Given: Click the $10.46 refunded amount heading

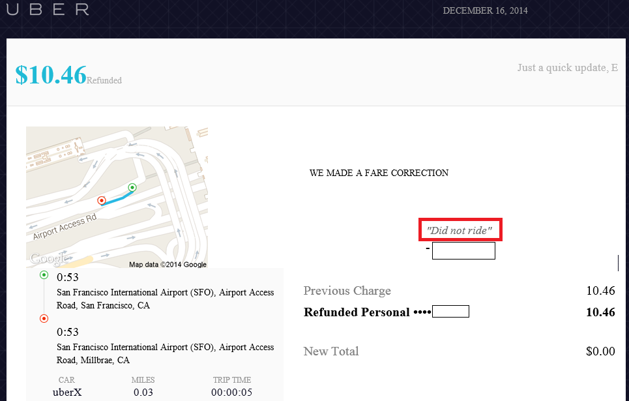Looking at the screenshot, I should [51, 75].
